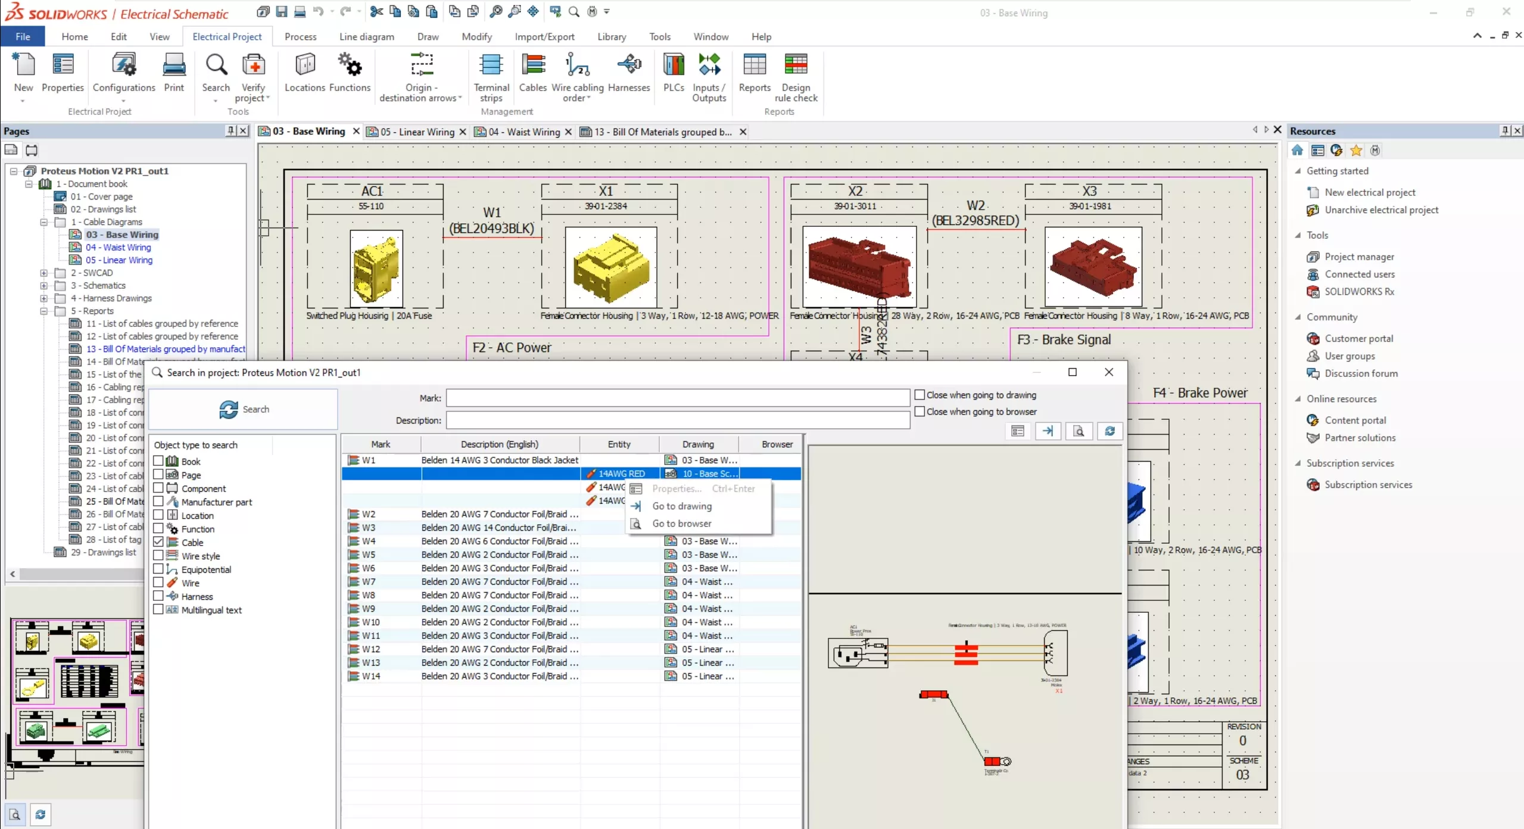Click the Go to browser context menu item
Image resolution: width=1524 pixels, height=829 pixels.
click(x=682, y=523)
